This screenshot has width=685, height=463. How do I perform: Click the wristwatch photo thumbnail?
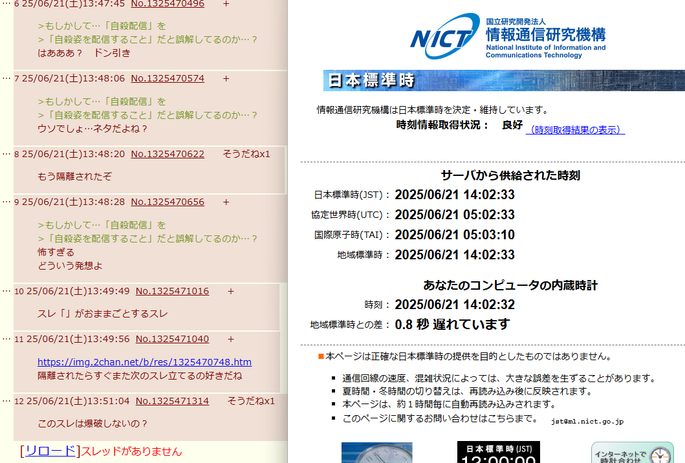376,453
